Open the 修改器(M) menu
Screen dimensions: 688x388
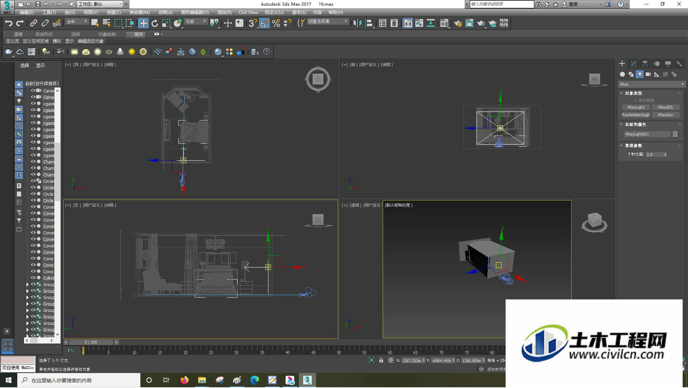pos(139,13)
